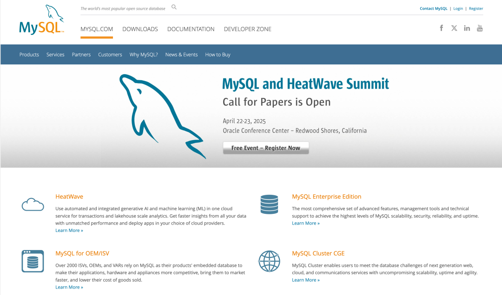This screenshot has width=502, height=295.
Task: Click Learn More under HeatWave
Action: point(69,231)
